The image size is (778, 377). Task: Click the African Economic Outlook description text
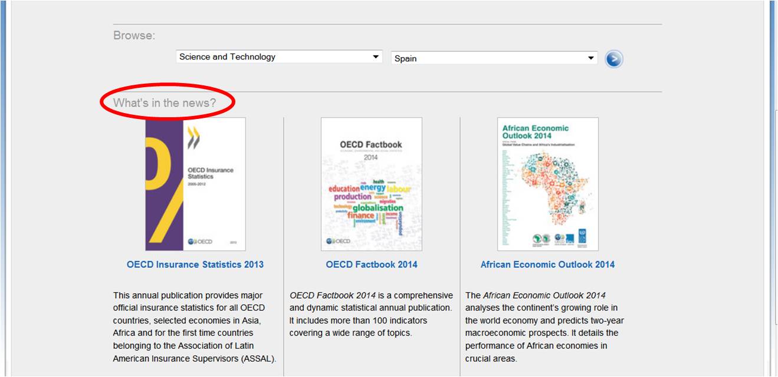[544, 327]
